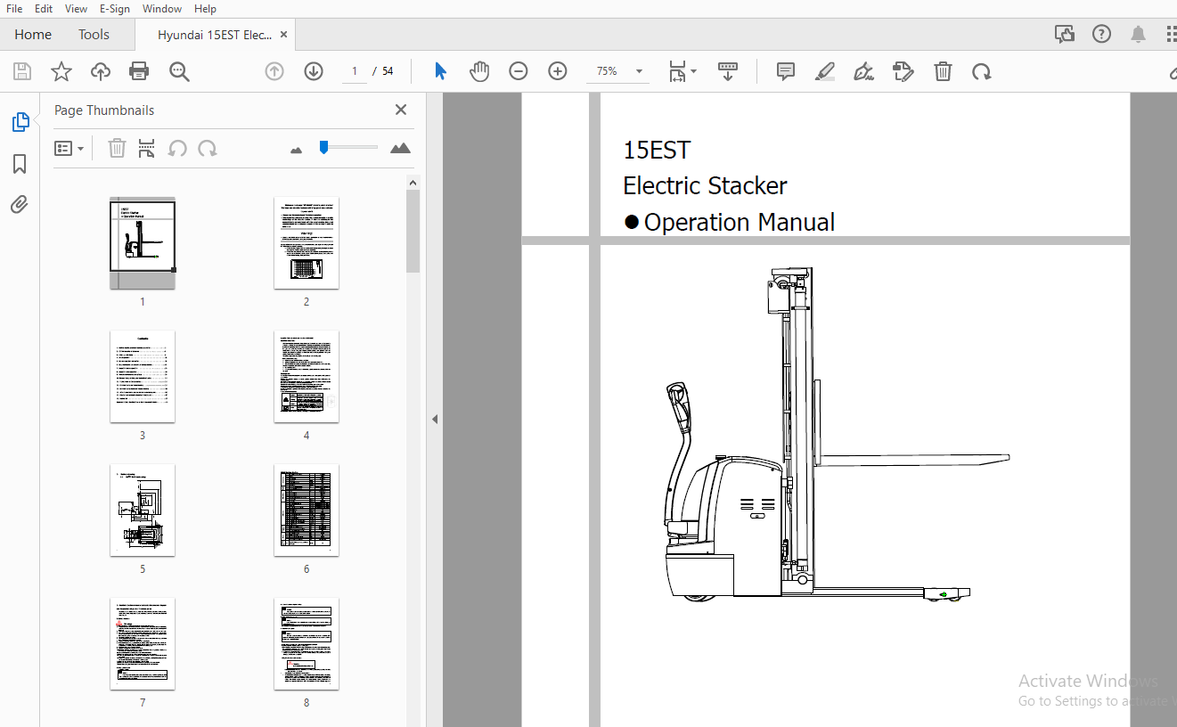Reduce thumbnail size small mountain icon
The width and height of the screenshot is (1177, 727).
(x=297, y=150)
